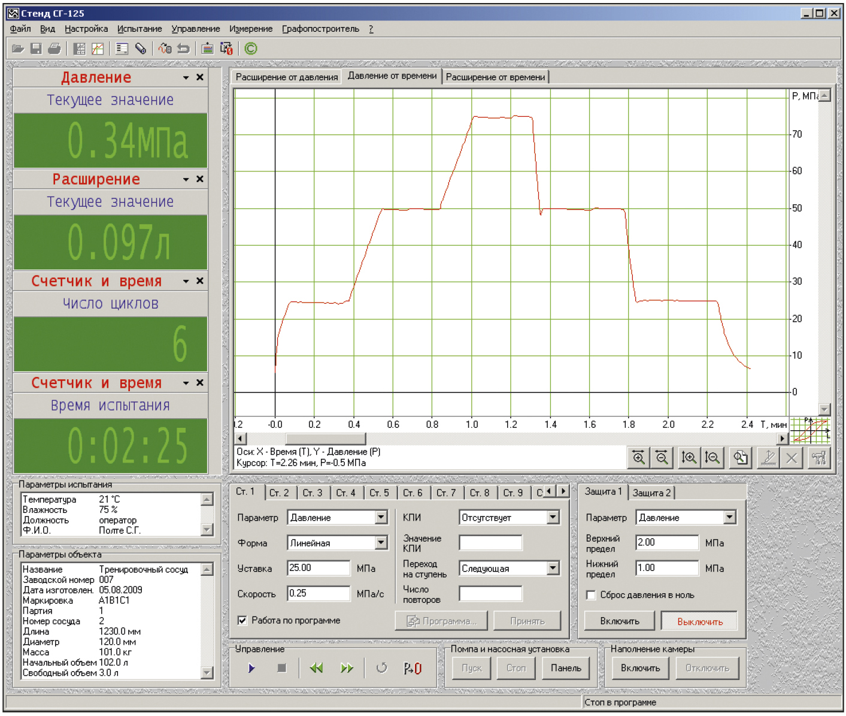Click the waveform program toolbar icon

pos(165,49)
